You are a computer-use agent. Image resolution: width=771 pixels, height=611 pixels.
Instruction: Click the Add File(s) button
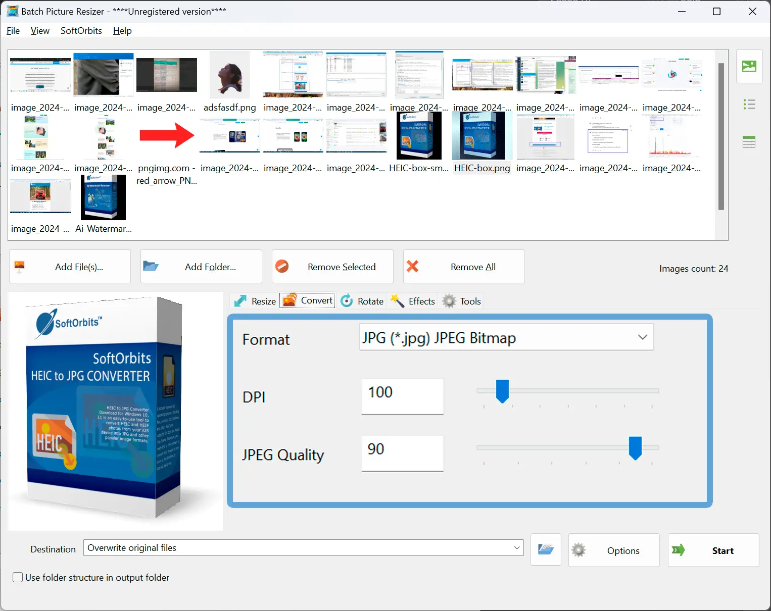pyautogui.click(x=70, y=267)
